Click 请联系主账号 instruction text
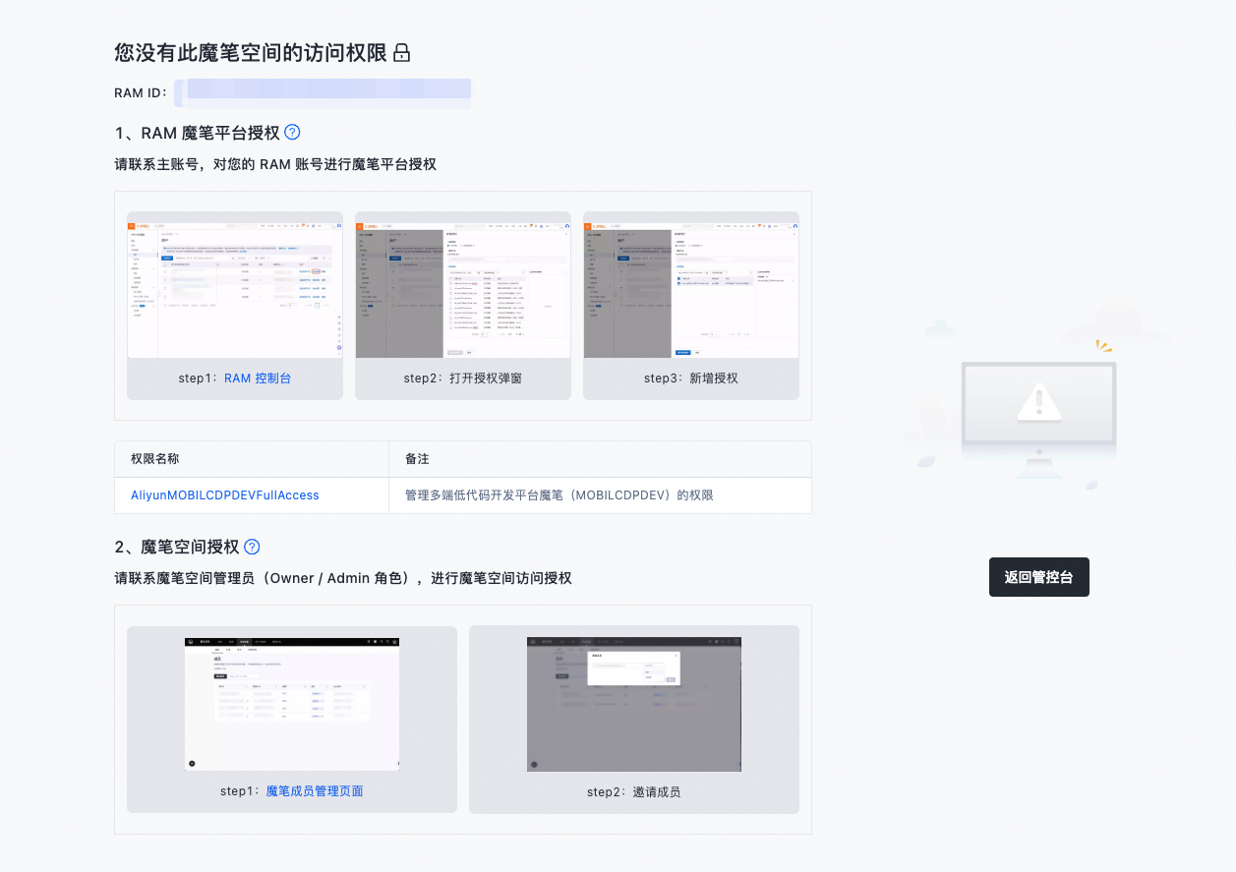The width and height of the screenshot is (1236, 872). (x=275, y=164)
